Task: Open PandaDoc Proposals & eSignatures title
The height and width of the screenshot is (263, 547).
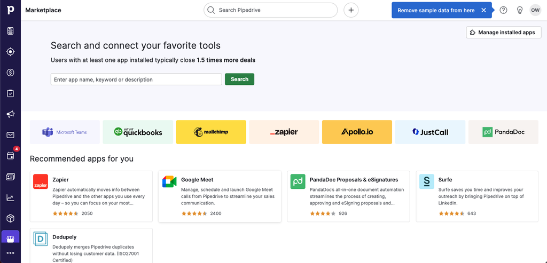Action: click(x=354, y=180)
